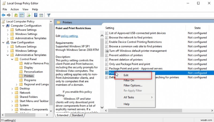Expand the Start Menu and Taskbar node
Image resolution: width=214 pixels, height=122 pixels.
(x=12, y=101)
